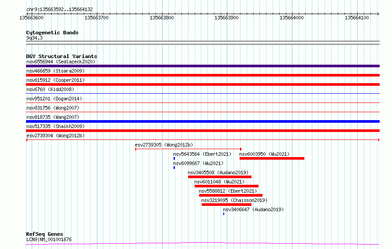Click the nsv6556944 (Sedlazeck2020) variant label
The height and width of the screenshot is (249, 392).
tap(61, 62)
